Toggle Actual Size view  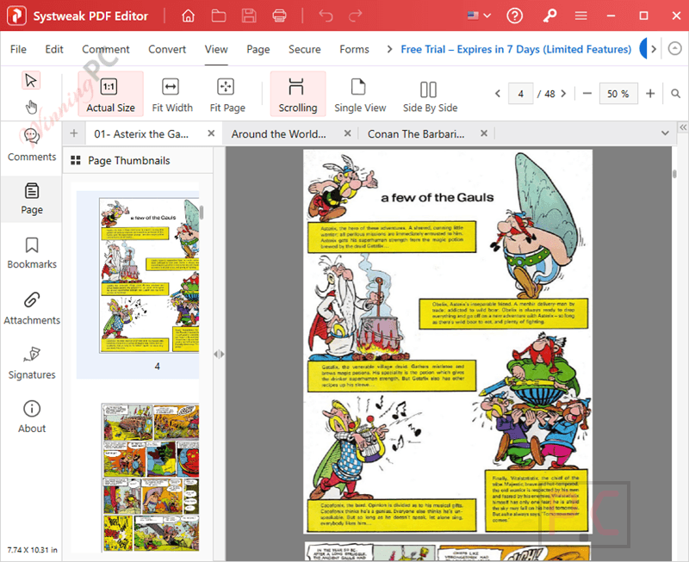[x=110, y=94]
